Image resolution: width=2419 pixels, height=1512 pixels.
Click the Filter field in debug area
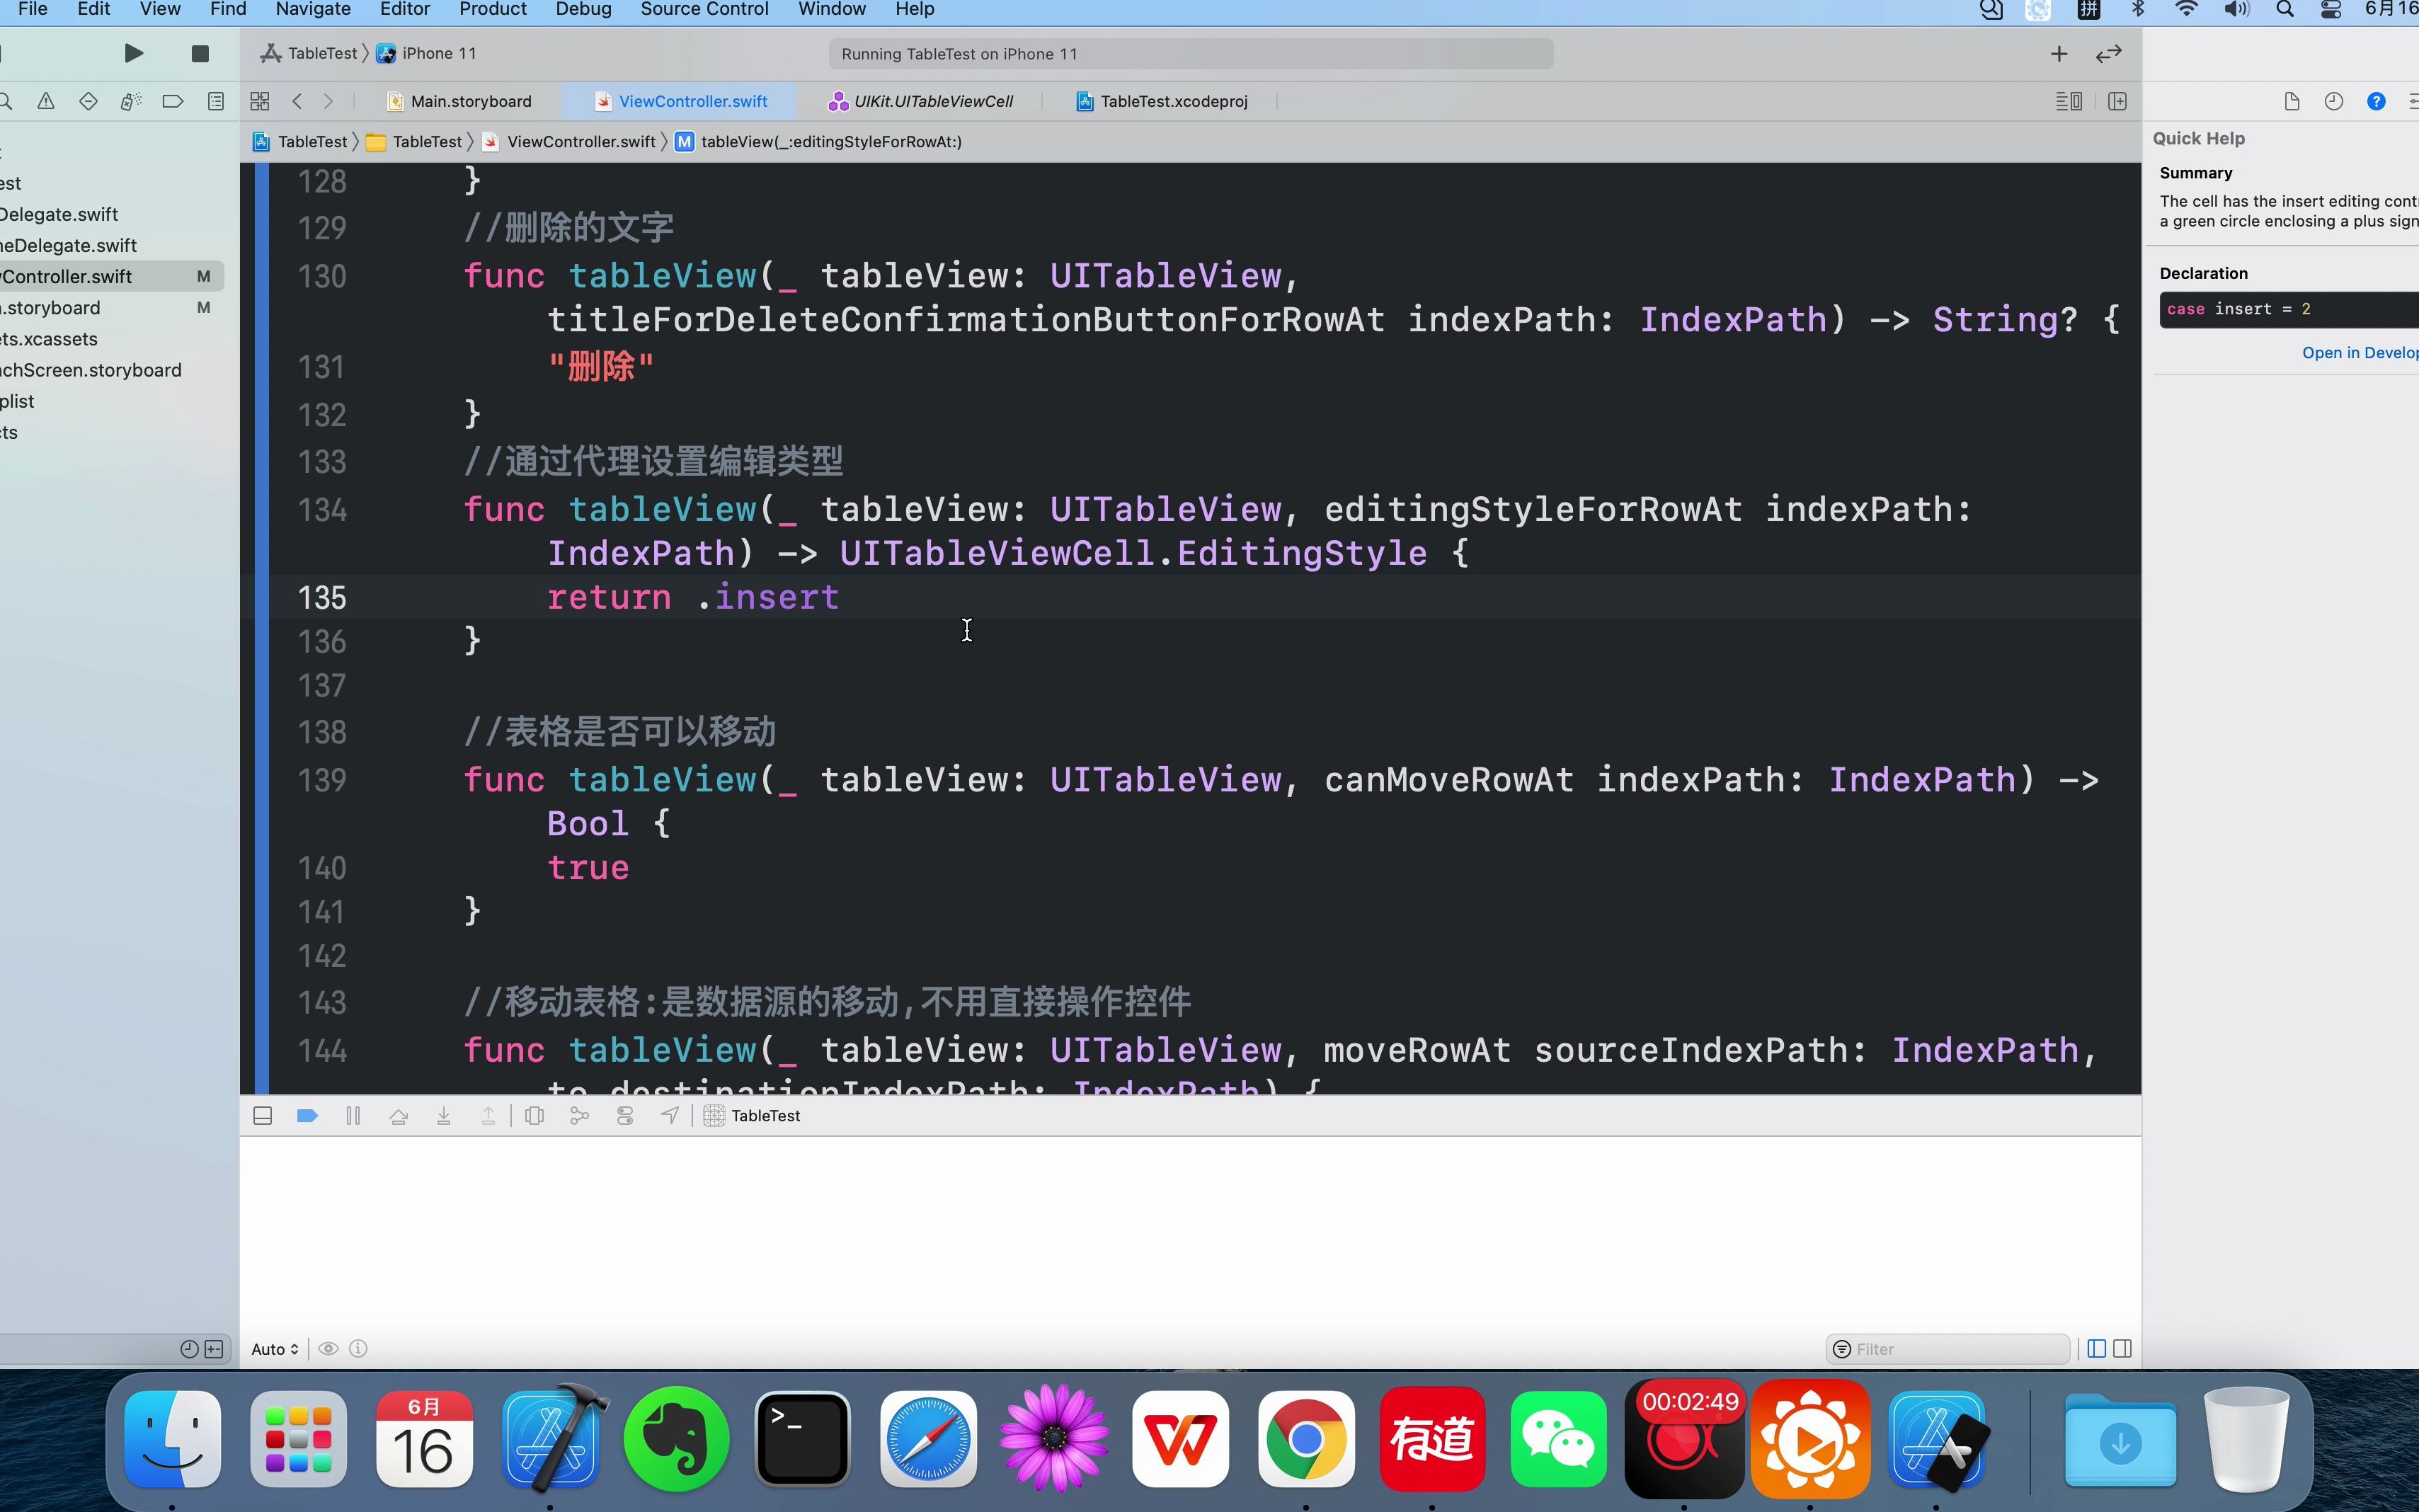click(x=1945, y=1348)
